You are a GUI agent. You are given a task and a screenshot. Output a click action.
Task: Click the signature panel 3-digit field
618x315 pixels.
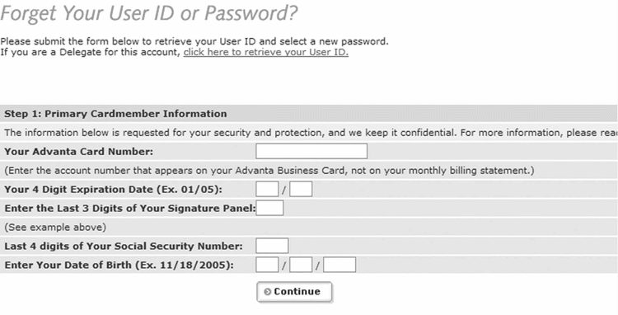pos(269,208)
